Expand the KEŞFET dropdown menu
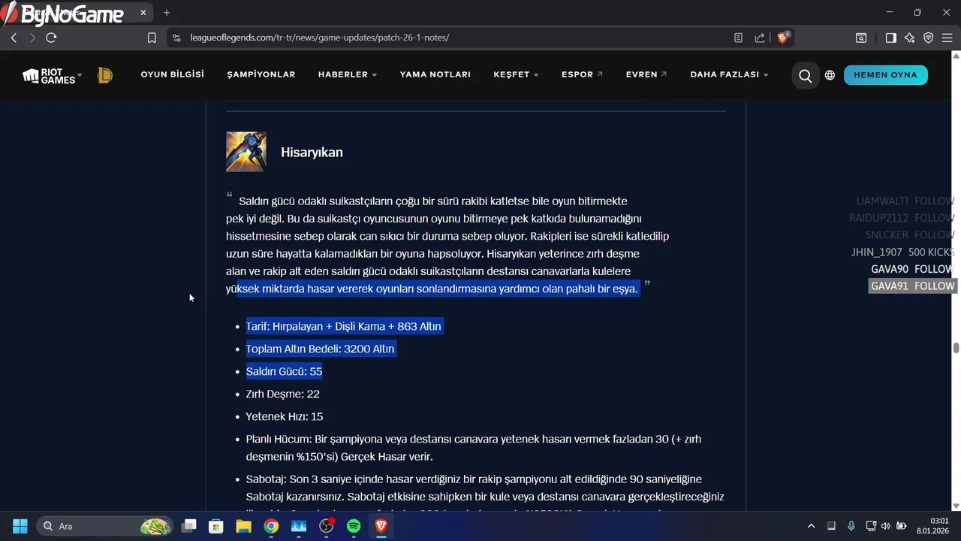The width and height of the screenshot is (961, 541). (x=516, y=74)
